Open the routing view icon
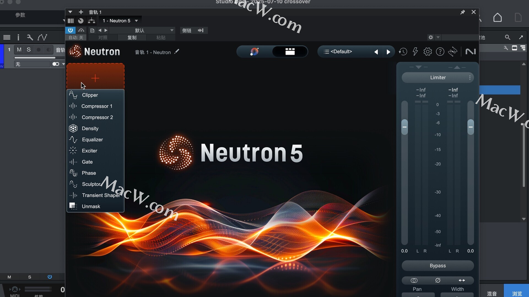 point(91,21)
